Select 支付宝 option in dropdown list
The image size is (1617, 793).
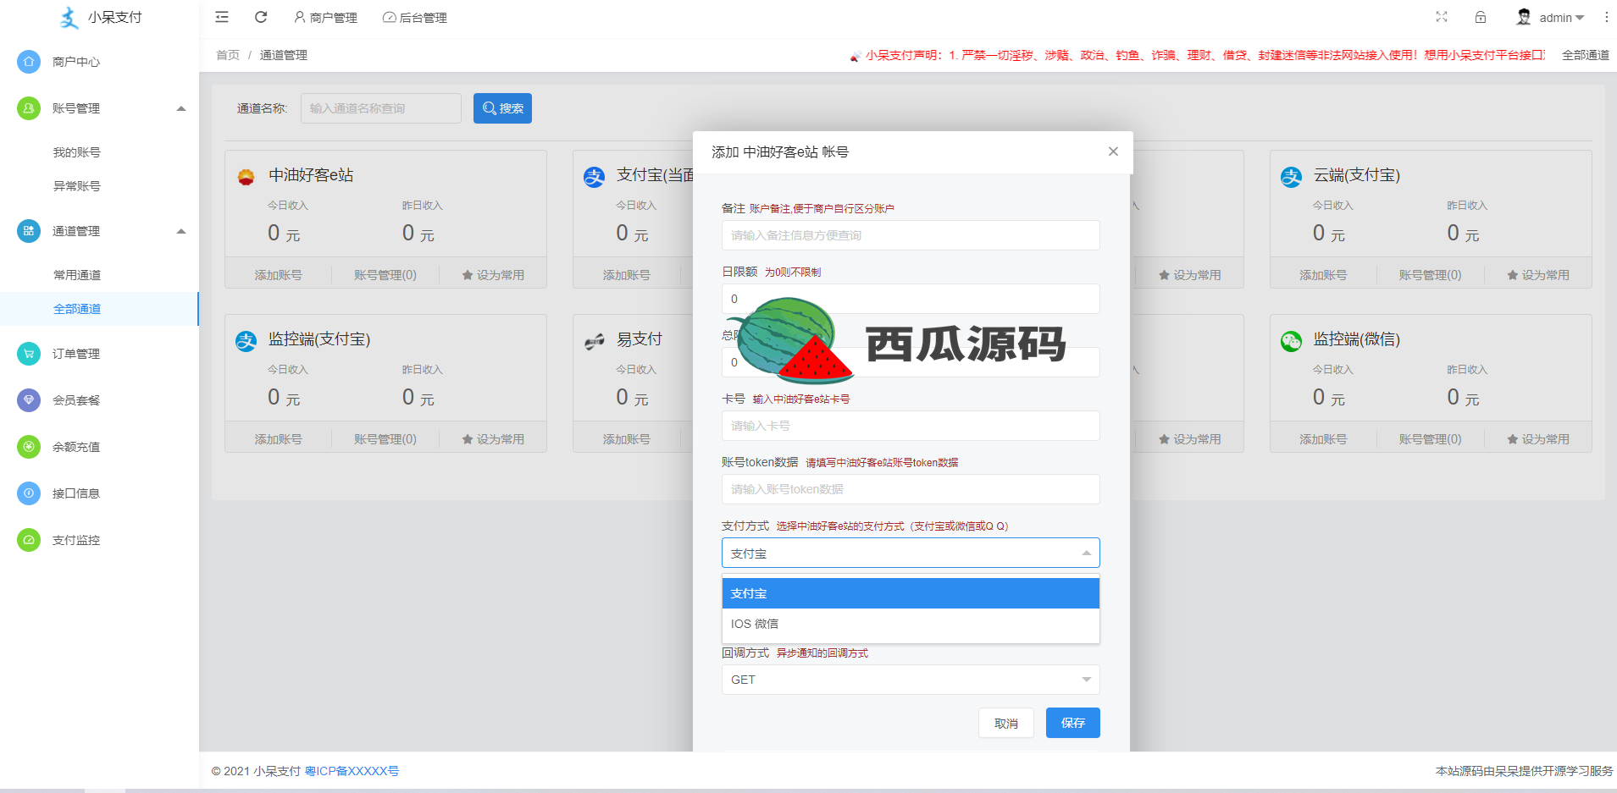click(911, 593)
